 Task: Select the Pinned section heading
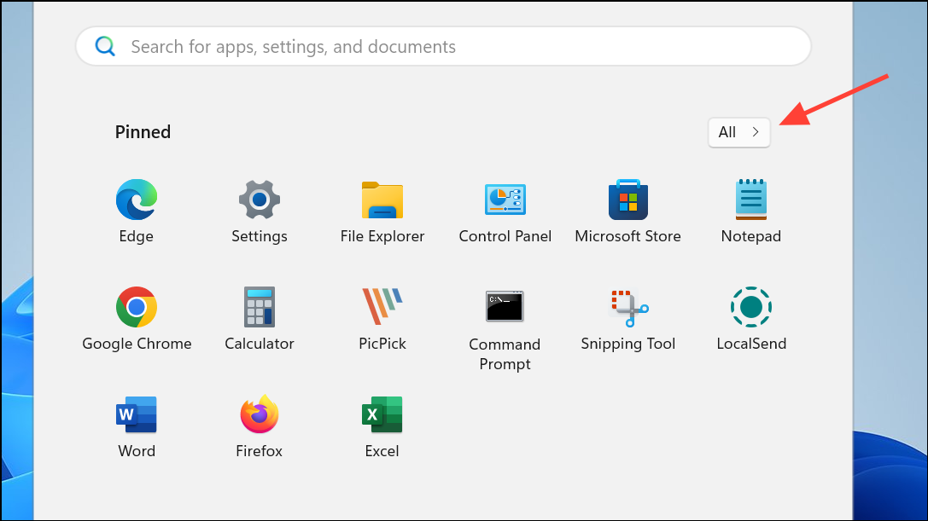pyautogui.click(x=143, y=132)
